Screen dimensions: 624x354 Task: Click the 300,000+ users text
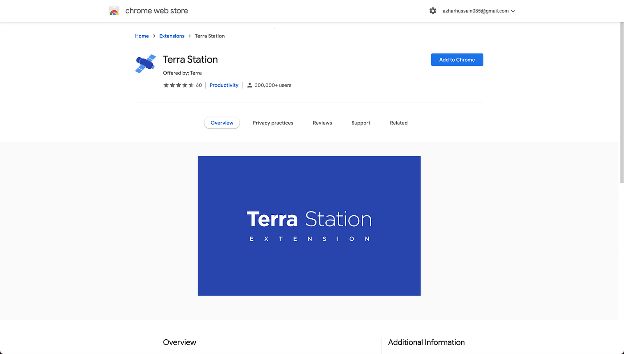point(273,85)
